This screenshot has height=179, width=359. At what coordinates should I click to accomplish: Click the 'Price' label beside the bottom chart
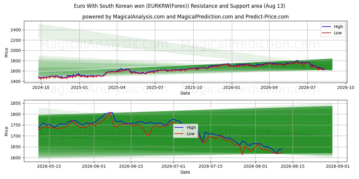pyautogui.click(x=7, y=131)
